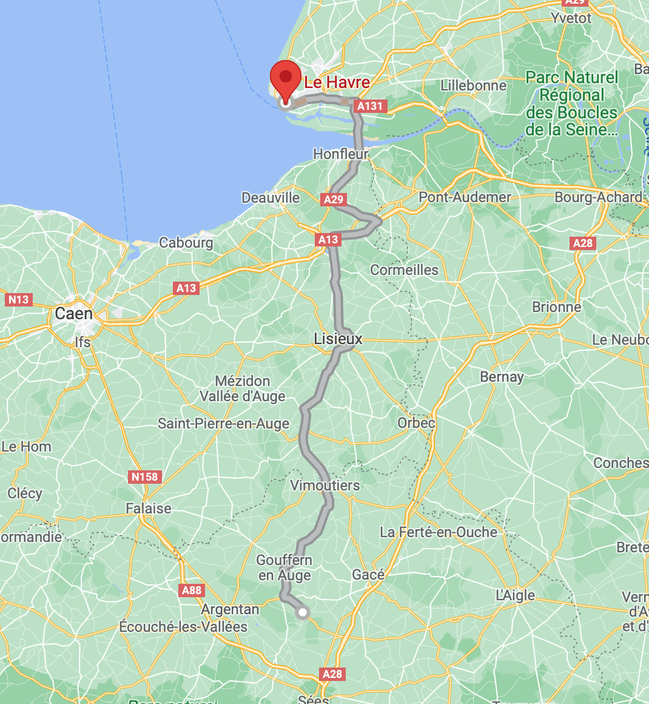Select the A88 road shield near Argentan

pyautogui.click(x=192, y=590)
